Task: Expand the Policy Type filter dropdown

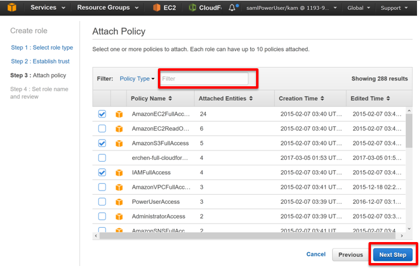Action: 137,78
